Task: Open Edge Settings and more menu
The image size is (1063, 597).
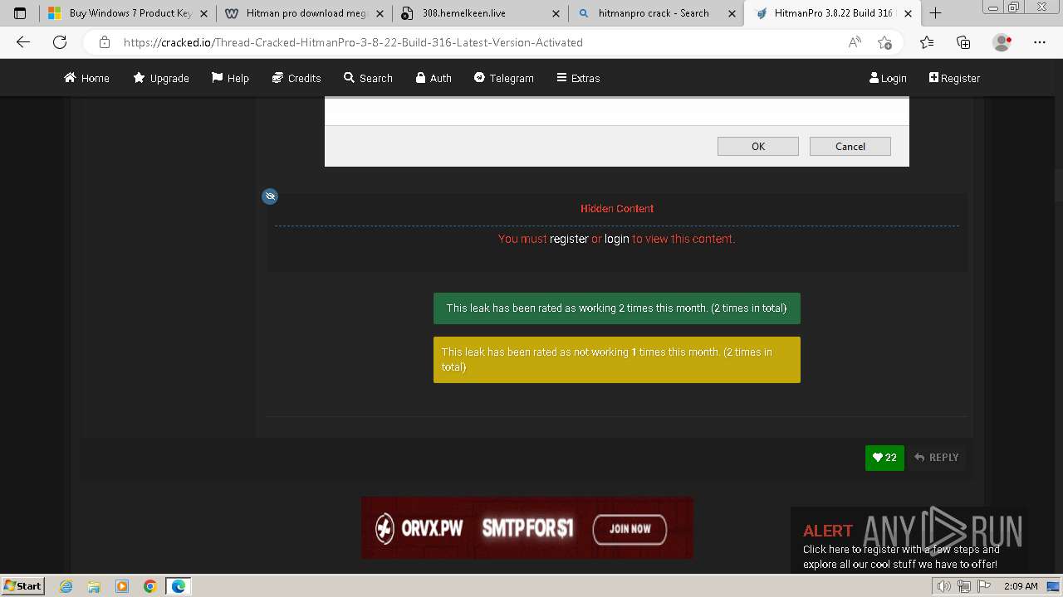Action: click(x=1040, y=42)
